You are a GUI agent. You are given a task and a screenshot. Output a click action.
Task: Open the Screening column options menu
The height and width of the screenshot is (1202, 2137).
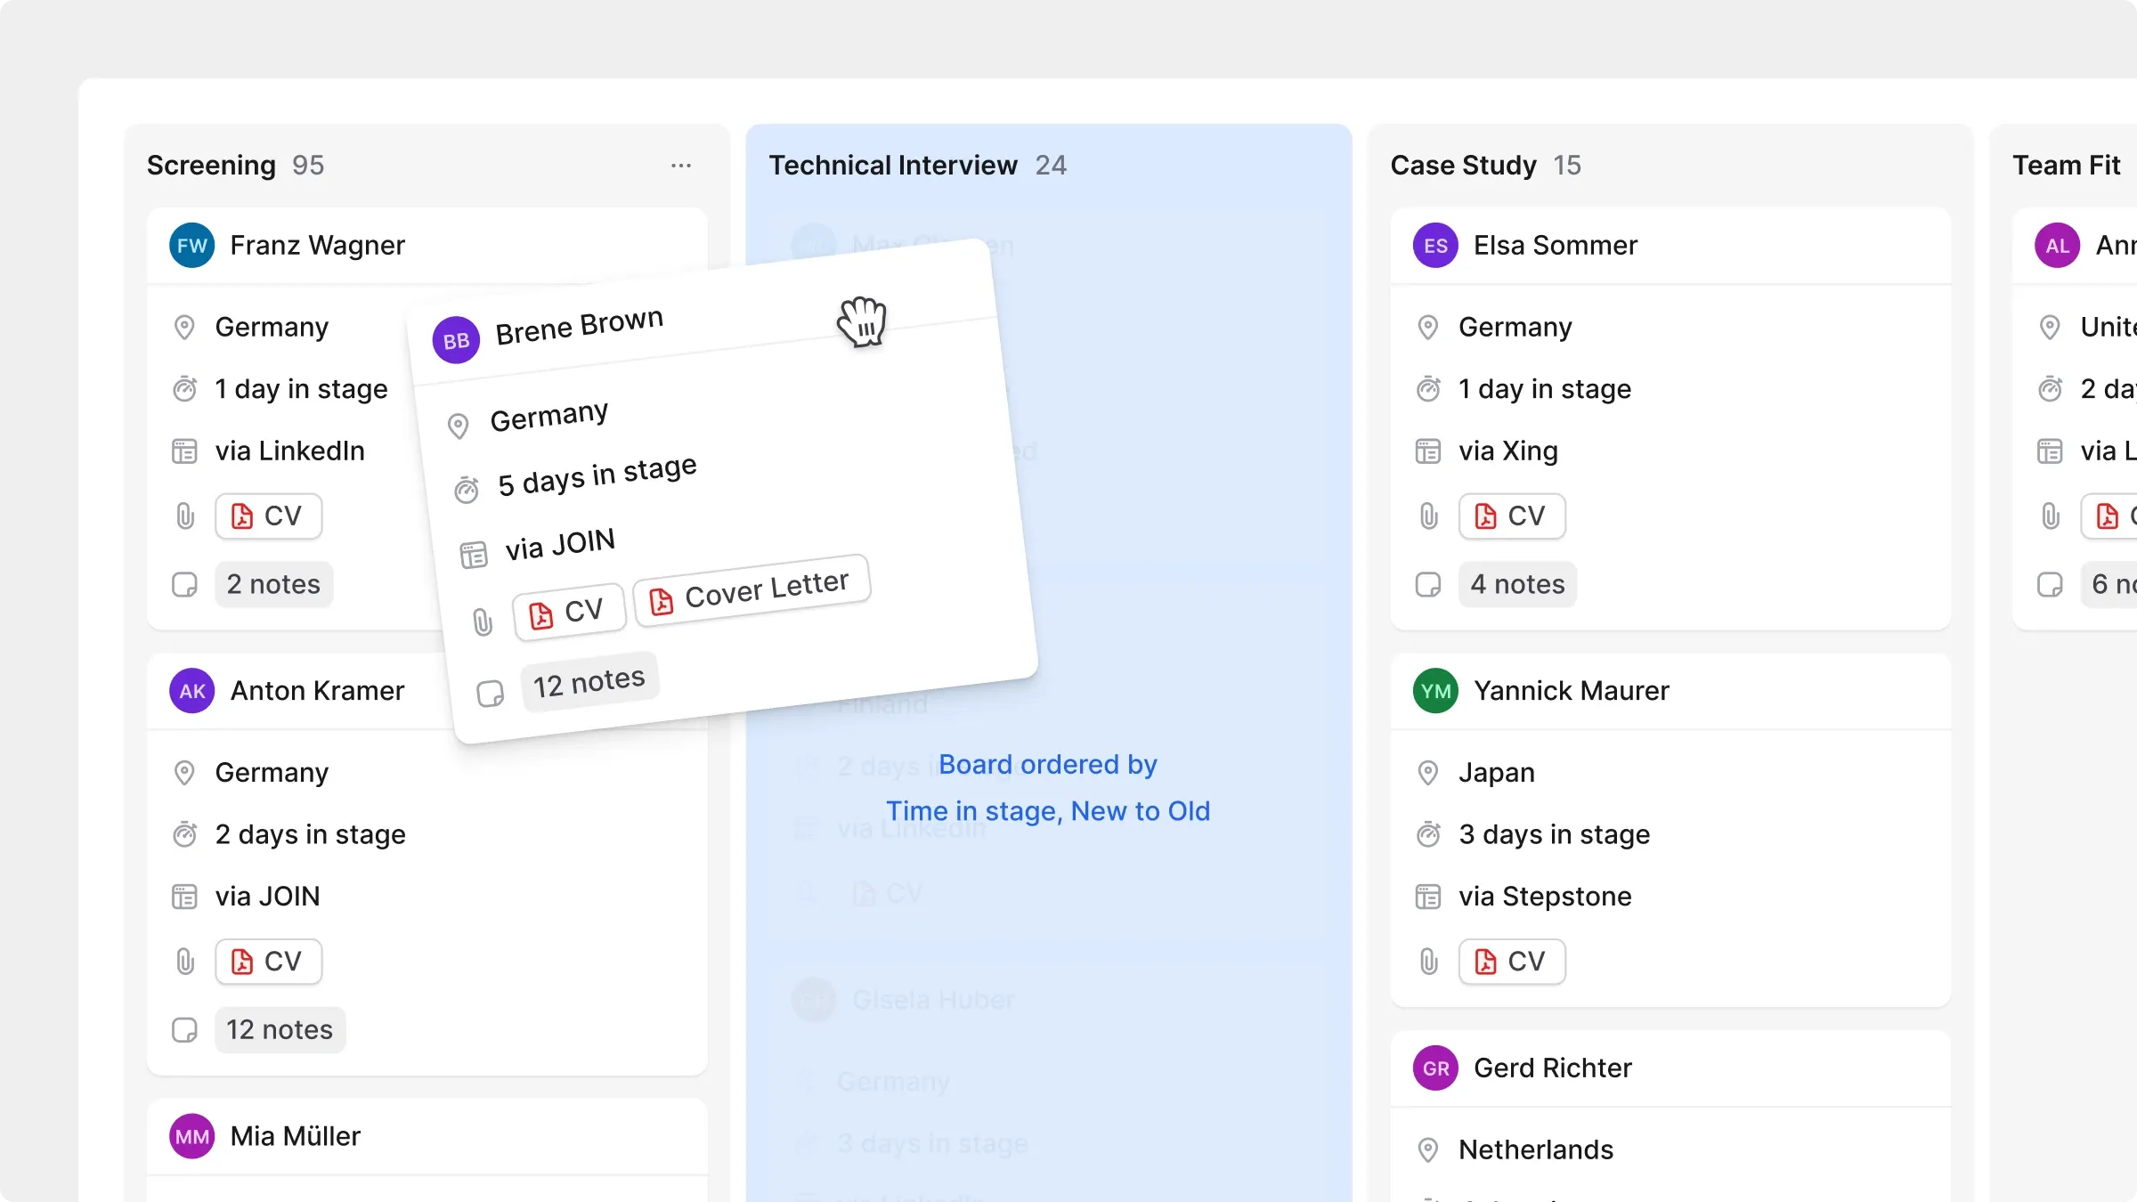tap(681, 166)
